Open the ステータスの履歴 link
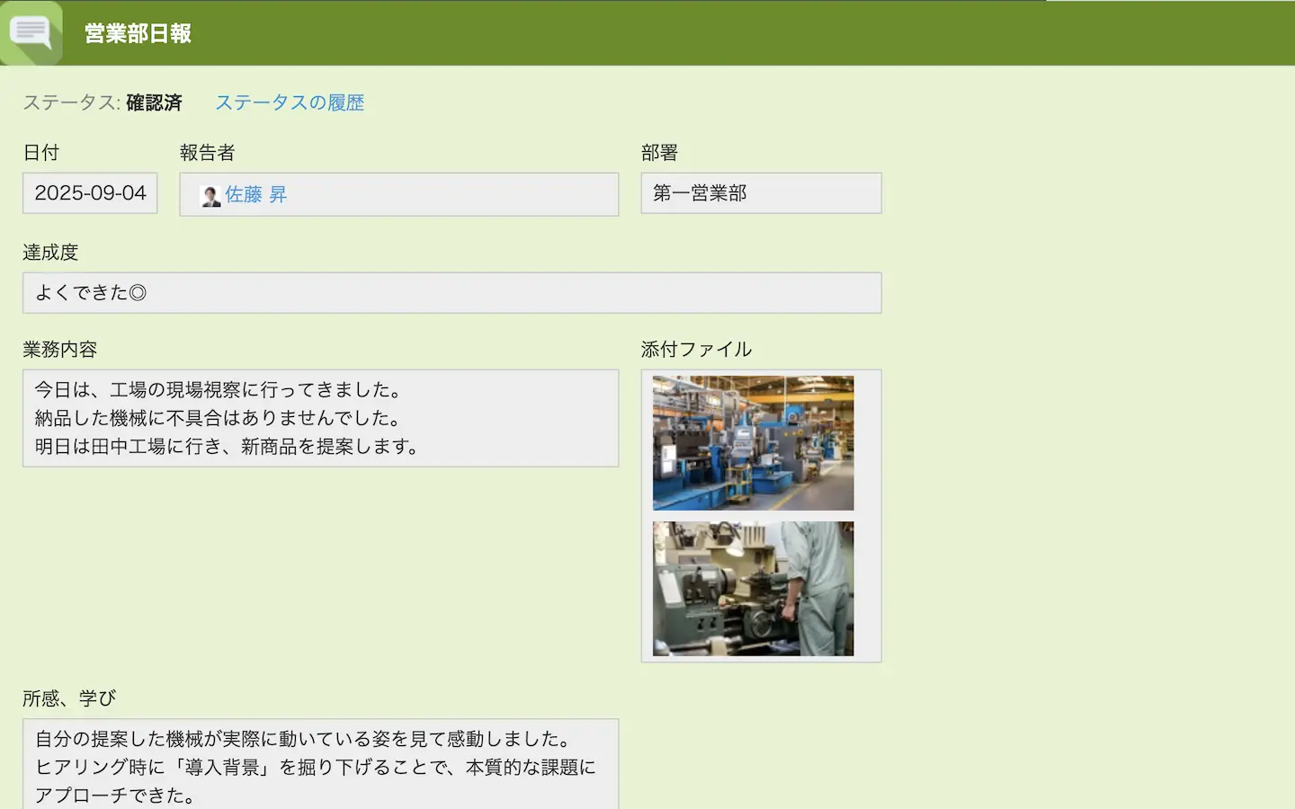The image size is (1295, 809). pyautogui.click(x=290, y=103)
